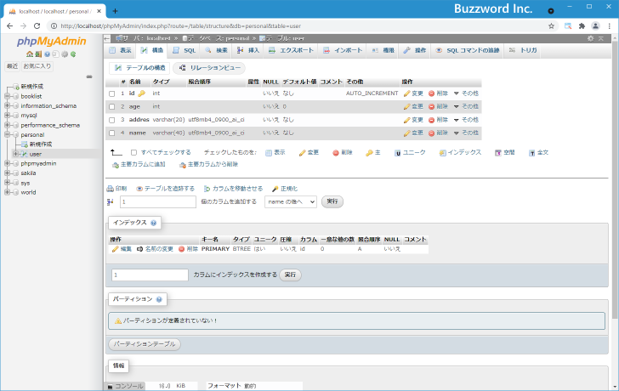Image resolution: width=619 pixels, height=391 pixels.
Task: Select the sakila database in the tree
Action: pos(30,173)
